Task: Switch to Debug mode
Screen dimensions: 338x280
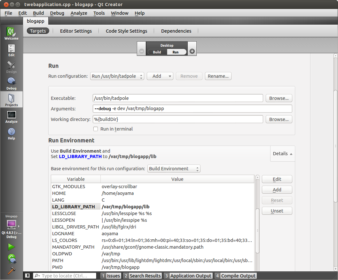Action: 12,84
